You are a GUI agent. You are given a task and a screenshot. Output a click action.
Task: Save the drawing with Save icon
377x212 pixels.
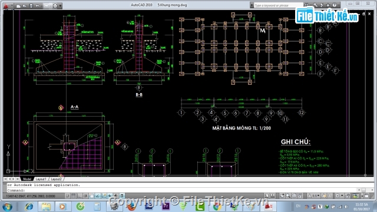(31, 5)
